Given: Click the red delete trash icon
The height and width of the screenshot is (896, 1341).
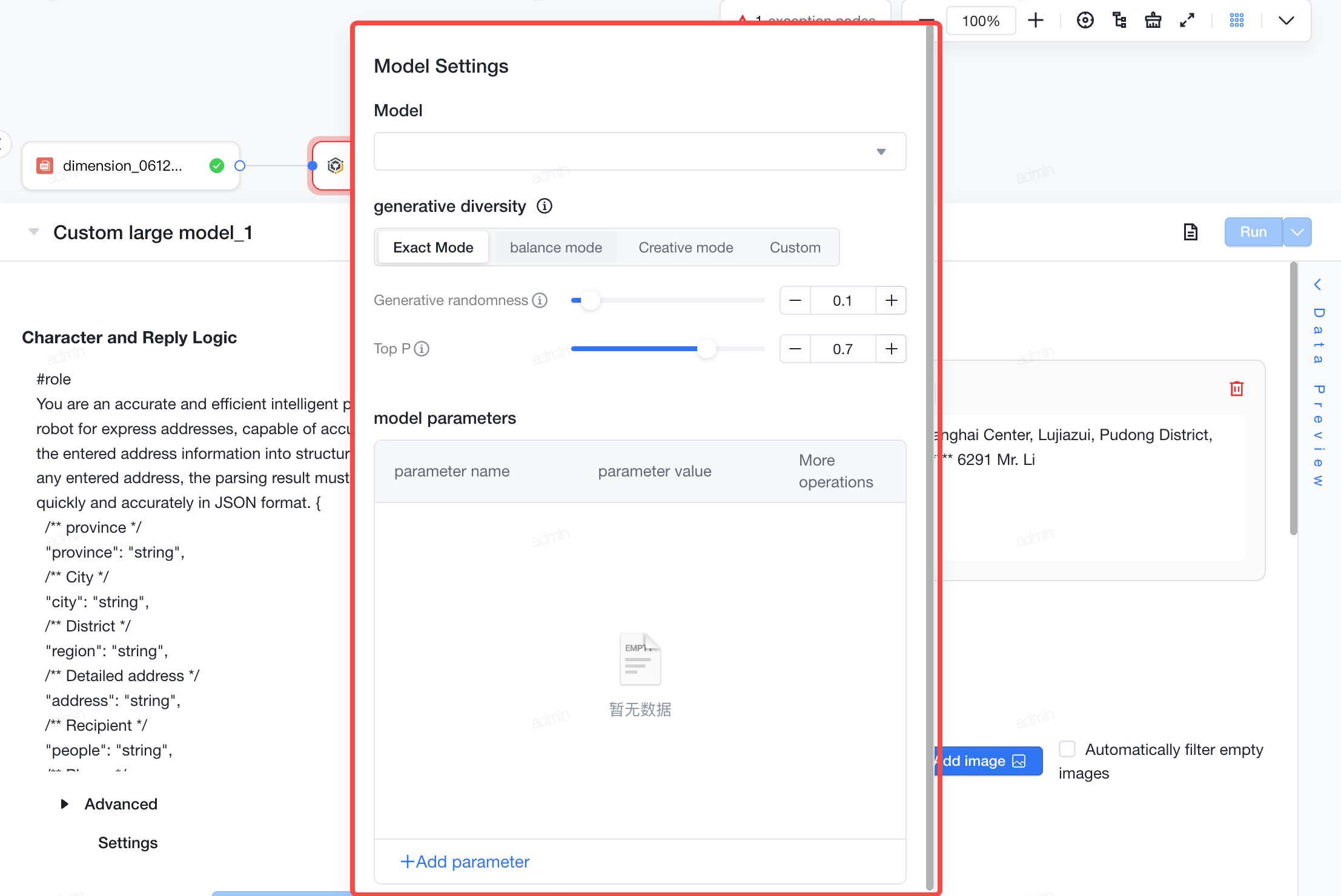Looking at the screenshot, I should (x=1237, y=389).
